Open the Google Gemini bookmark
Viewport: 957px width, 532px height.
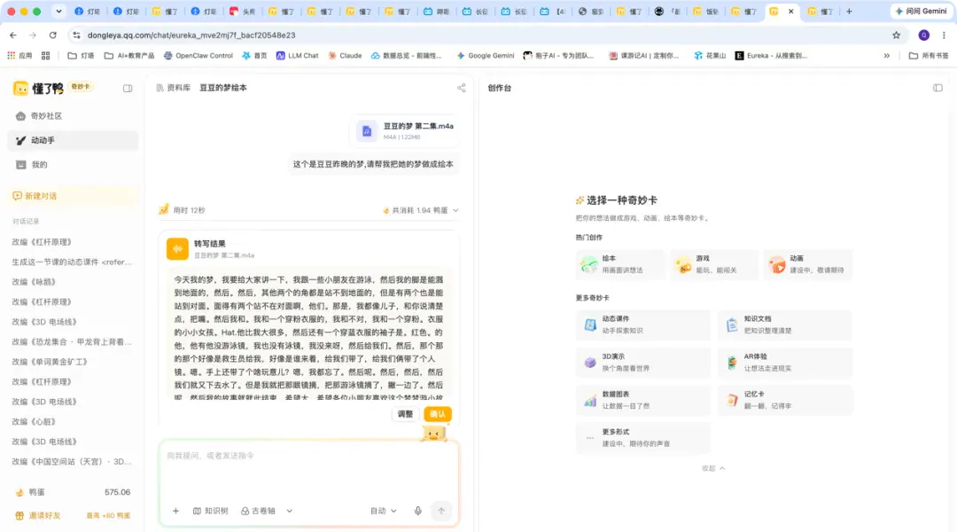pyautogui.click(x=486, y=56)
